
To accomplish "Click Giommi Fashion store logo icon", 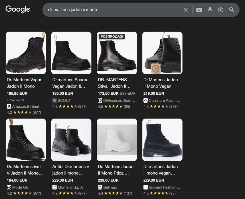I will click(x=145, y=187).
